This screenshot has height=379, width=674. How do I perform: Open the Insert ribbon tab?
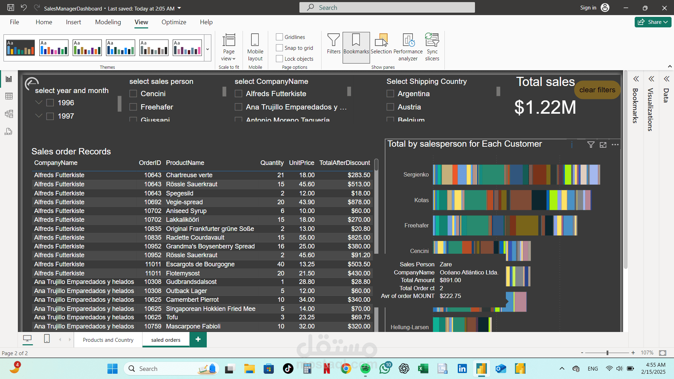click(x=73, y=22)
